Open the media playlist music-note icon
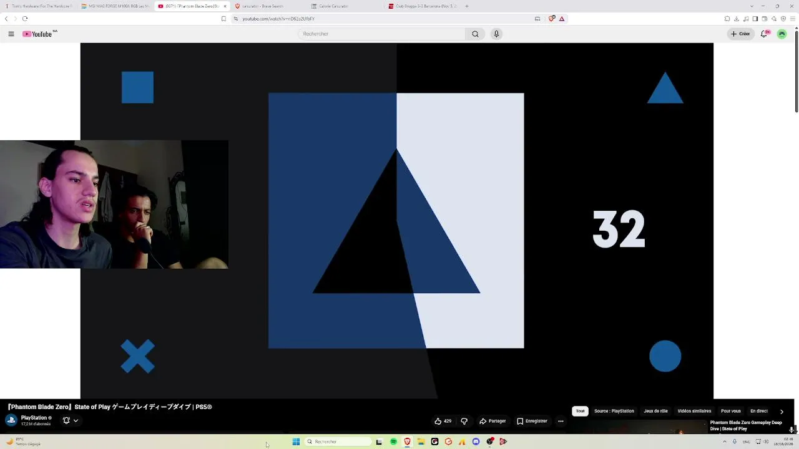This screenshot has width=799, height=449. click(746, 19)
